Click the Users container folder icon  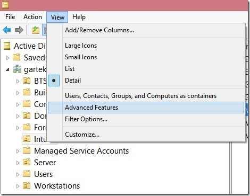pyautogui.click(x=27, y=174)
